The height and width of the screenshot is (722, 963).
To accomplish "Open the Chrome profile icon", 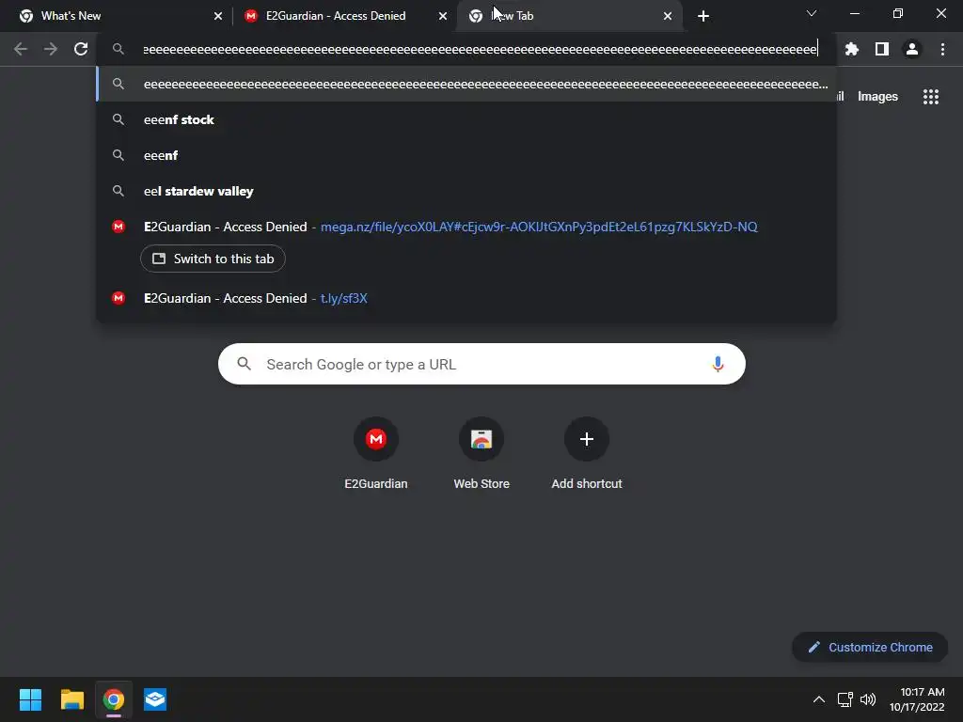I will 912,49.
